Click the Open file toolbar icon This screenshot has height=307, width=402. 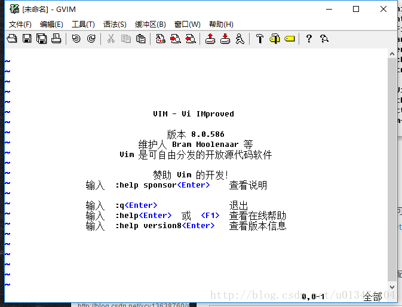point(12,39)
